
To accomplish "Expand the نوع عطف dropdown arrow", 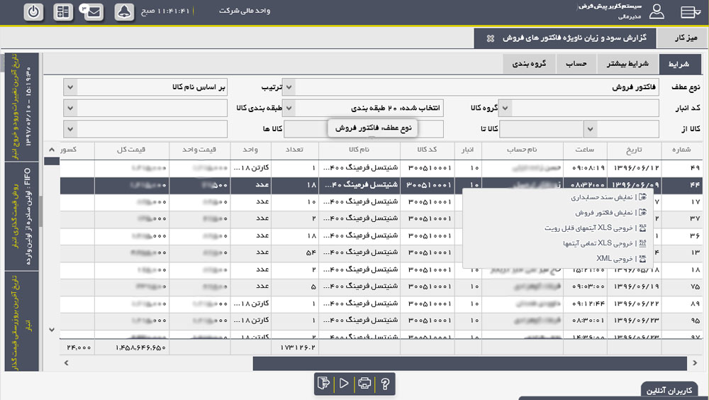I will click(x=289, y=87).
